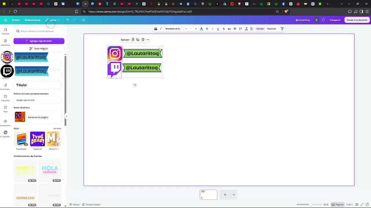This screenshot has height=208, width=371.
Task: Open the comments speech bubble icon
Action: pyautogui.click(x=323, y=20)
